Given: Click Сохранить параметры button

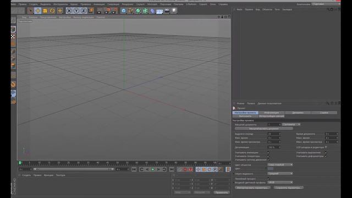Looking at the screenshot, I should coord(289,188).
